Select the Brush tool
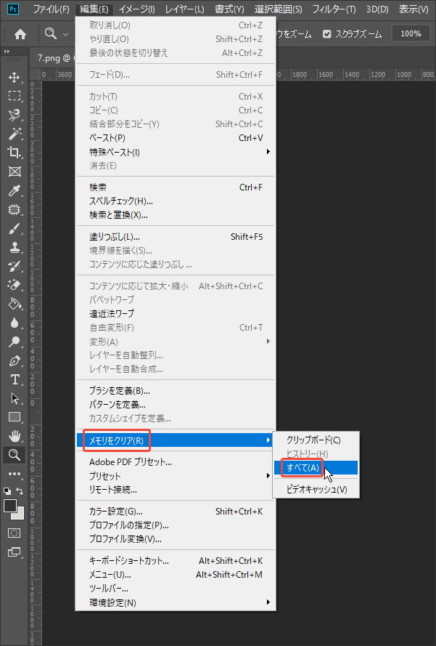Screen dimensions: 436x646 click(15, 229)
